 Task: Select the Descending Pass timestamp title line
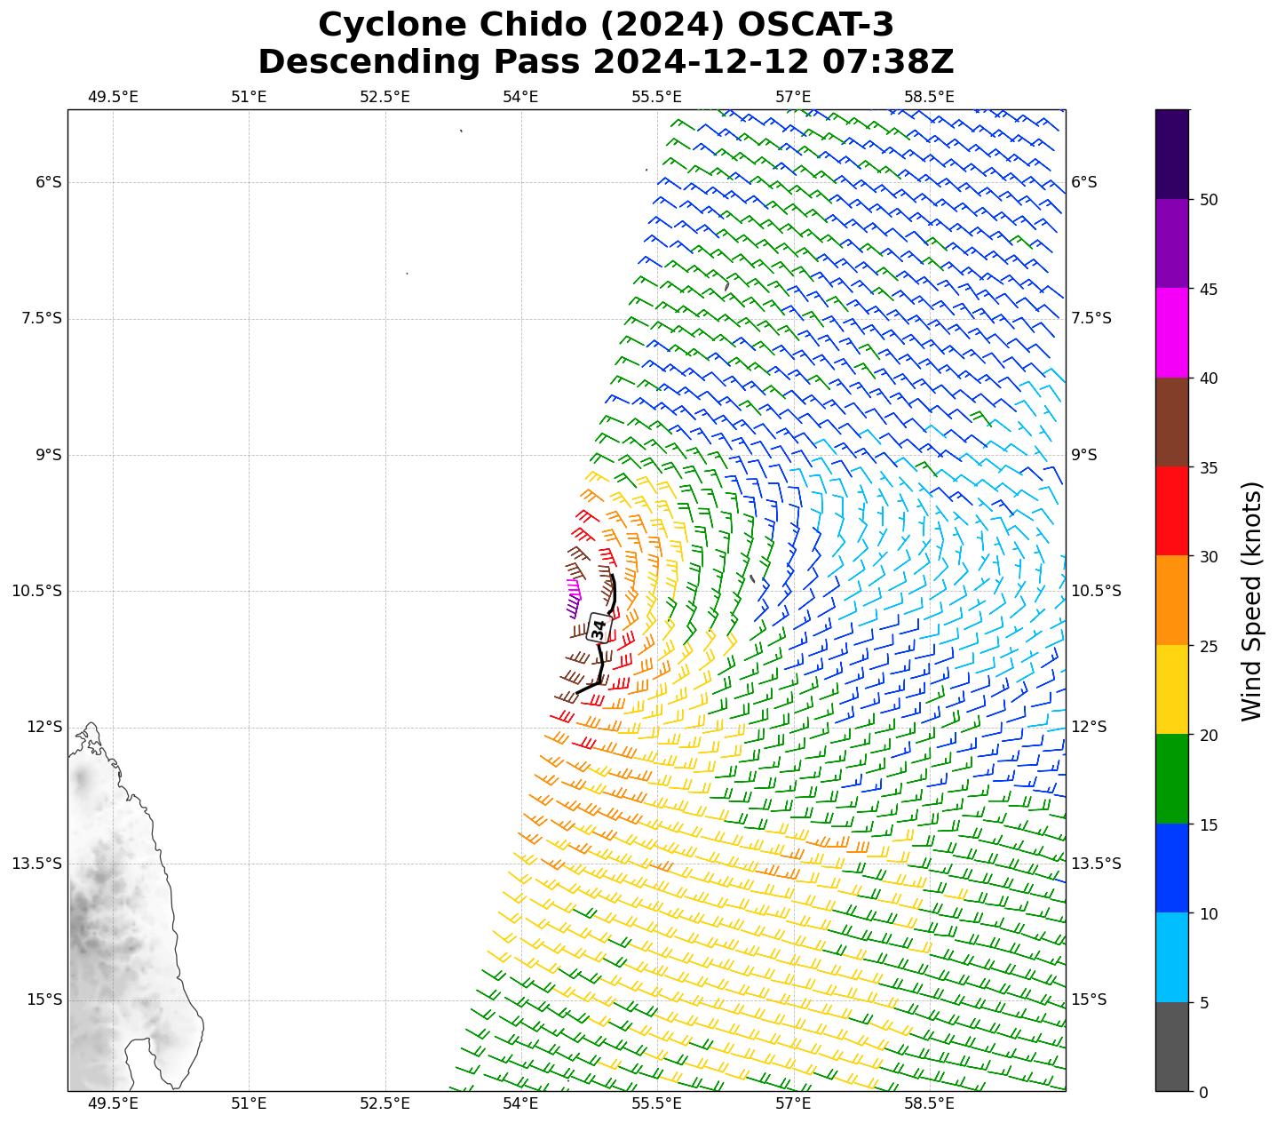(606, 62)
